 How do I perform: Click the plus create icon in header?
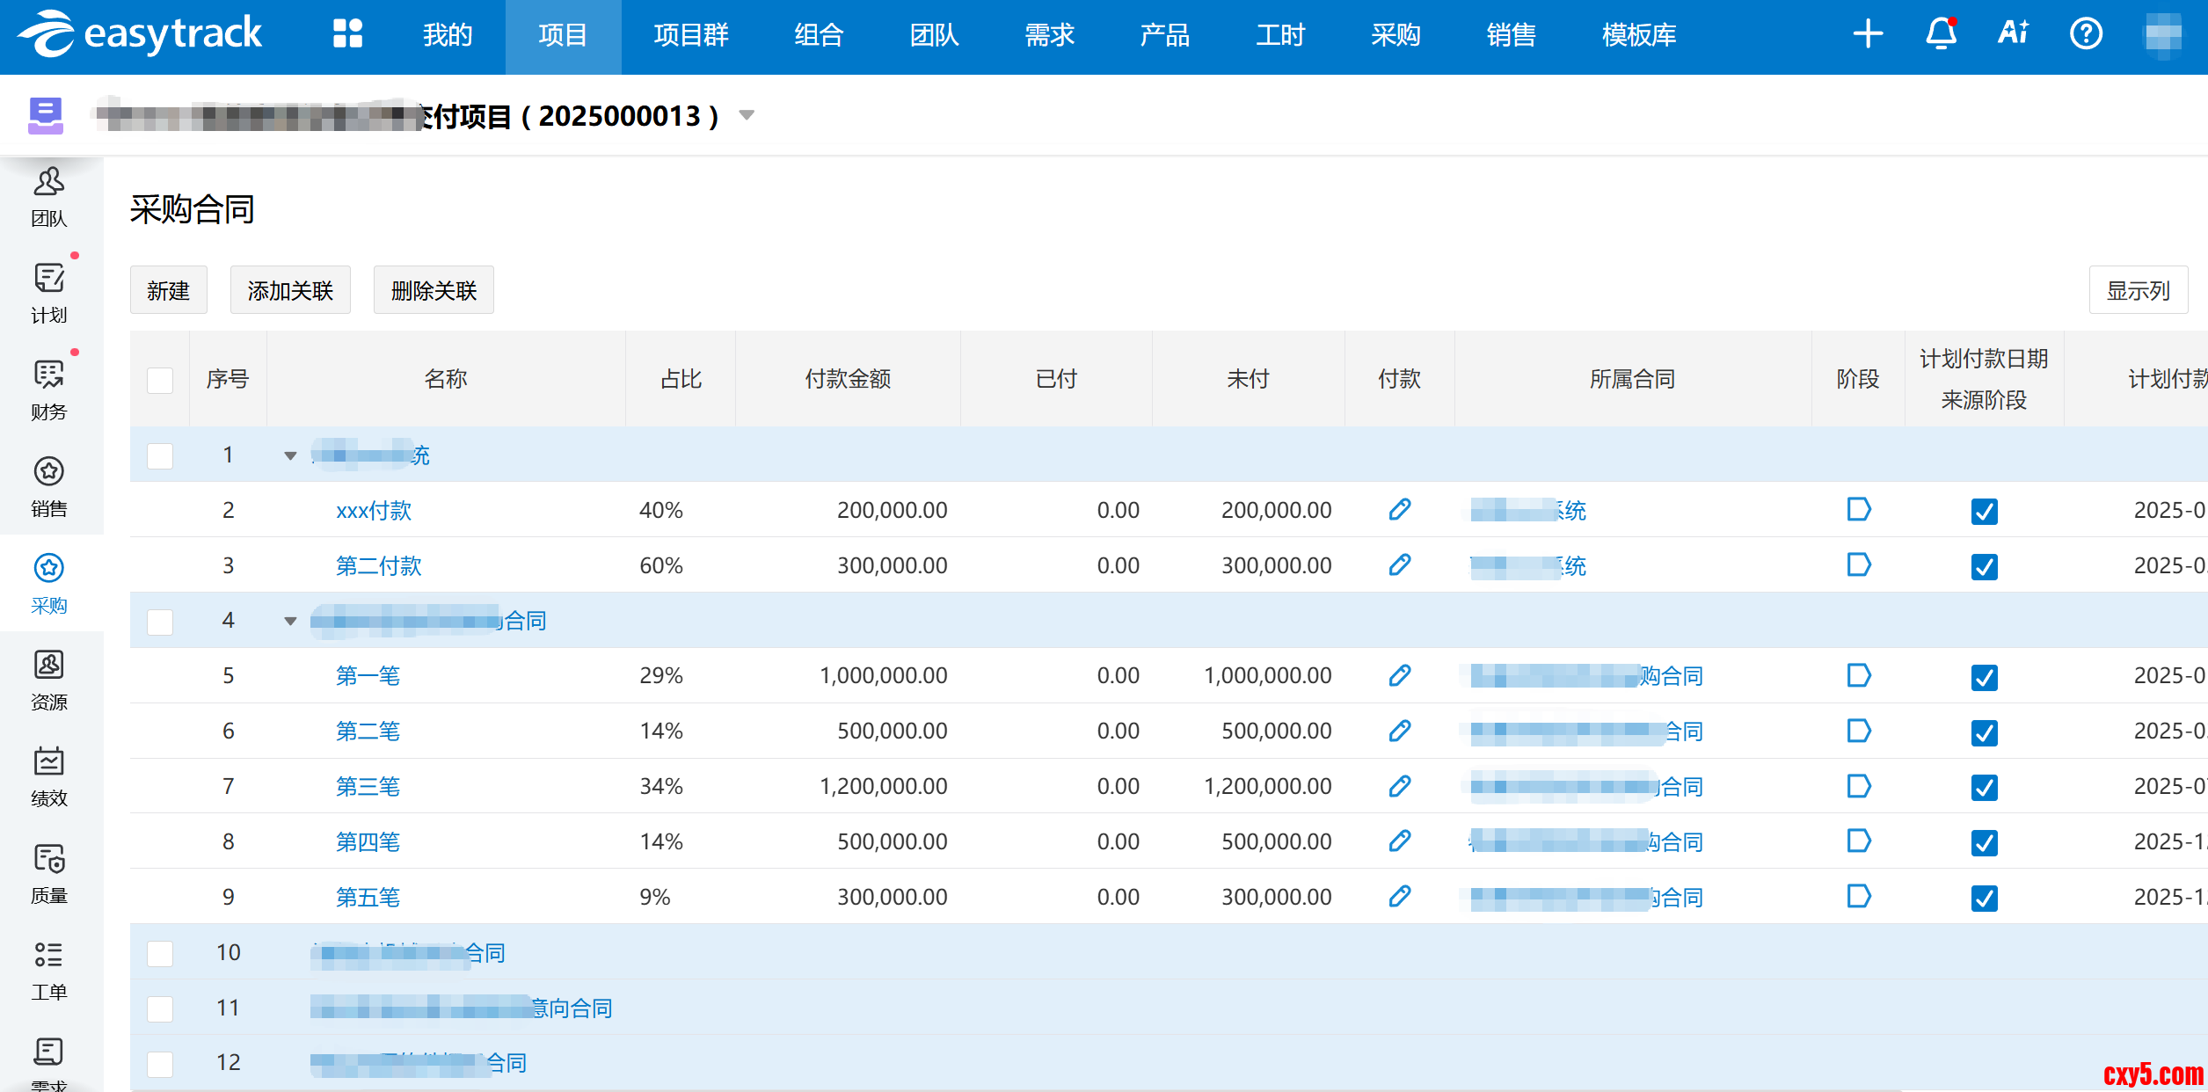(1868, 34)
